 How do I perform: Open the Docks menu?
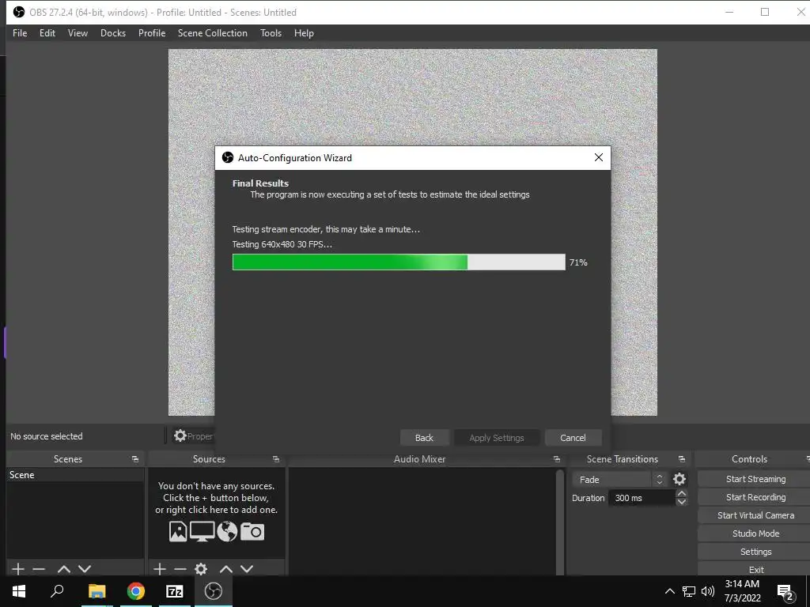click(x=112, y=33)
